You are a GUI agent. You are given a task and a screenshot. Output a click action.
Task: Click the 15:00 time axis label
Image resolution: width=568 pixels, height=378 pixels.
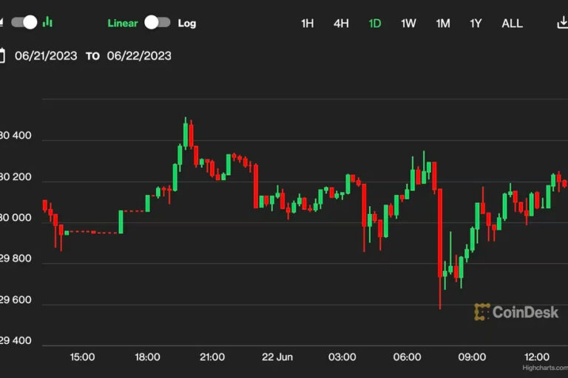pos(82,357)
